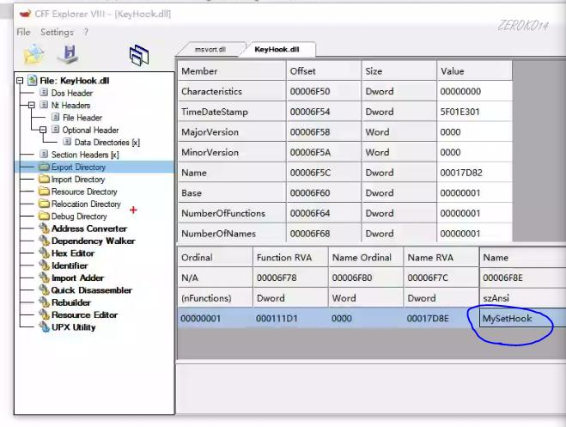Click the Resource Directory folder icon
The image size is (566, 427).
(x=44, y=192)
